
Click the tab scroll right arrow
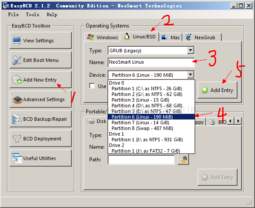[238, 121]
